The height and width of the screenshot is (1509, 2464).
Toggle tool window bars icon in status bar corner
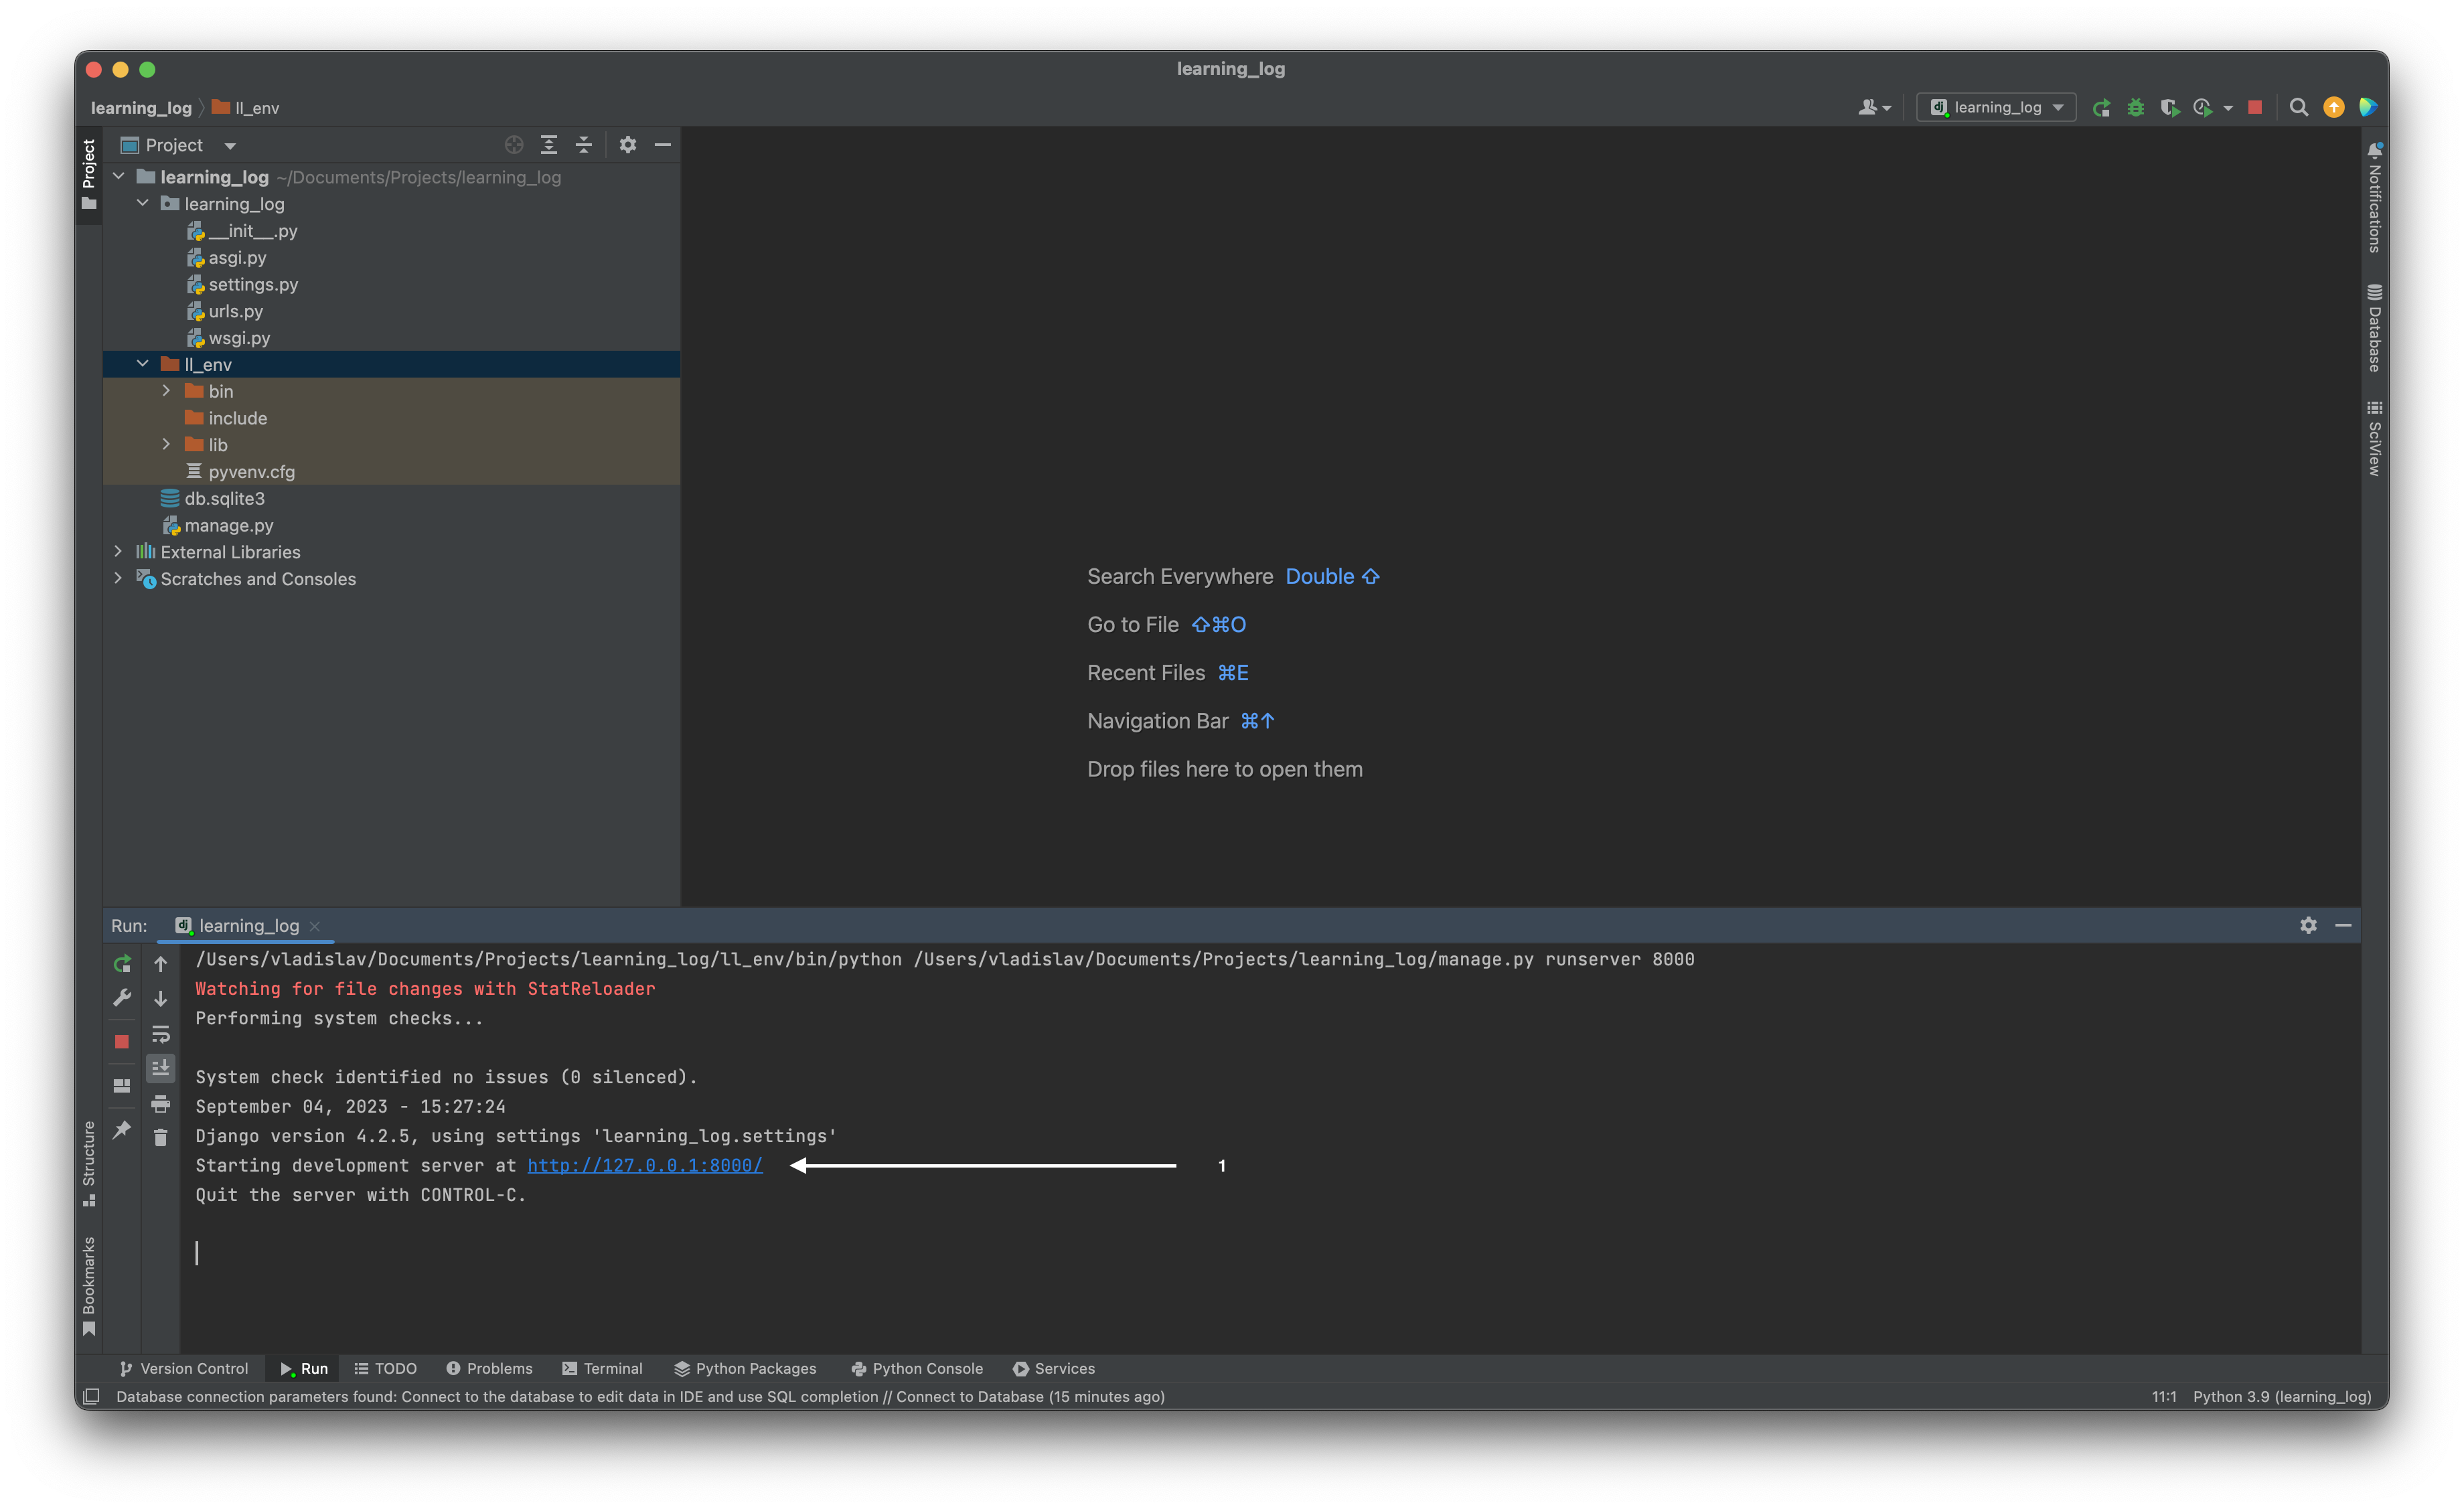click(91, 1396)
